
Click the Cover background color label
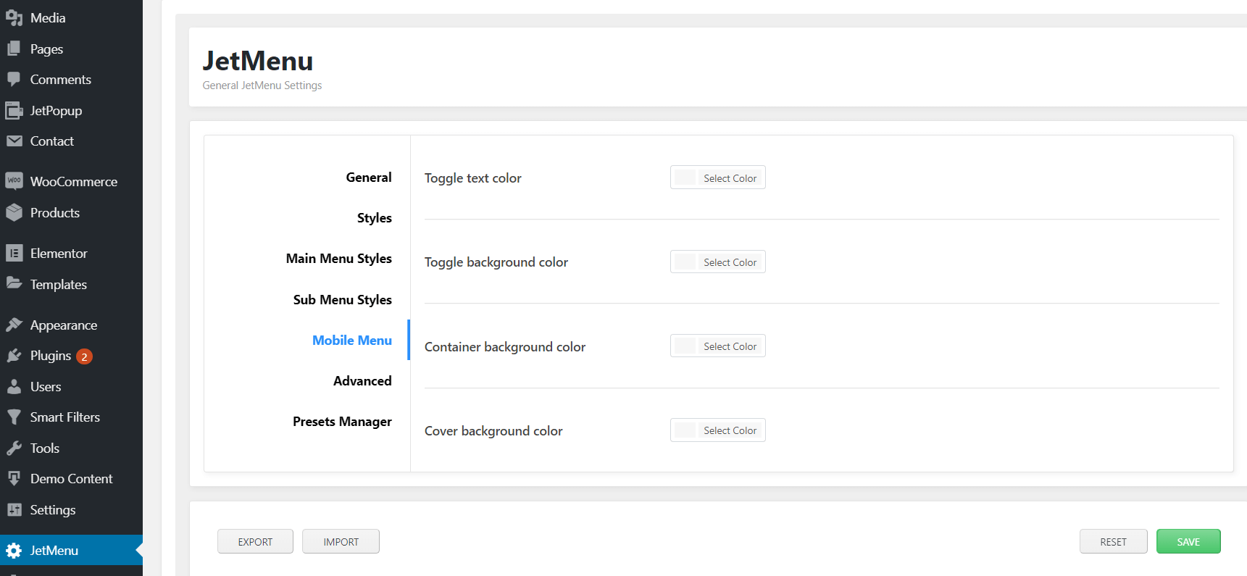click(493, 431)
